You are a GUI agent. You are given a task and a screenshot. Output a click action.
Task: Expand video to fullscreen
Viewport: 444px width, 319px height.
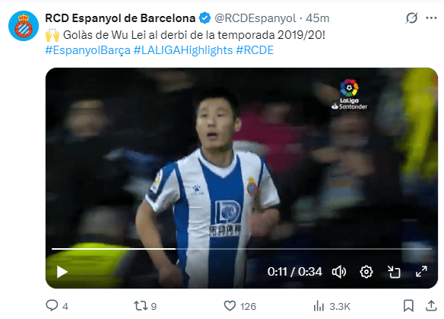[421, 272]
